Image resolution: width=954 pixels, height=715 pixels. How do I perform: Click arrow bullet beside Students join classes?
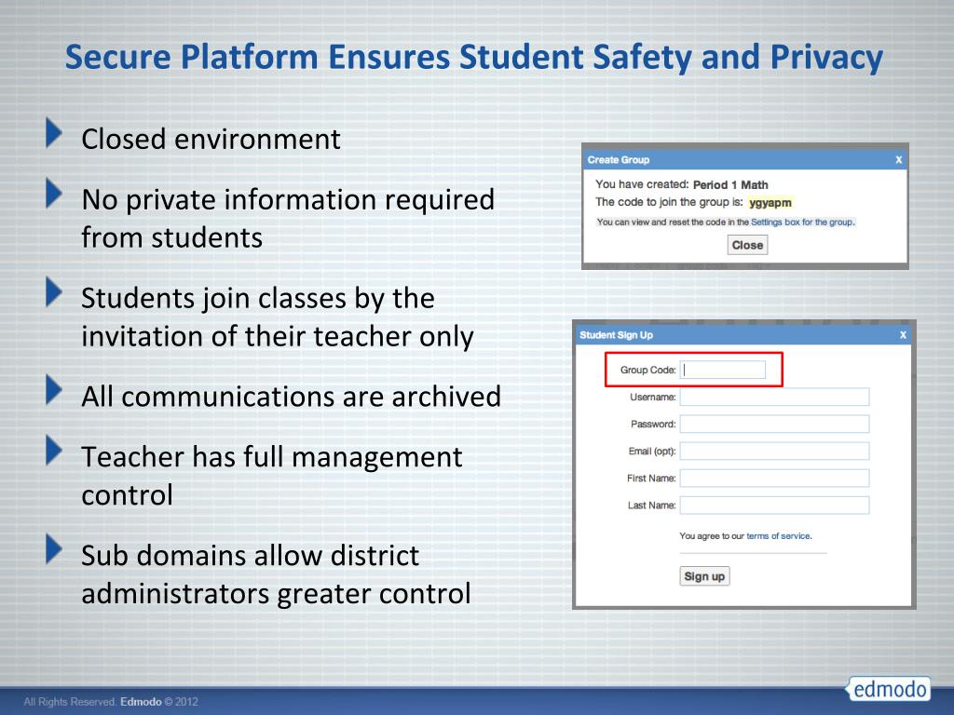[54, 291]
